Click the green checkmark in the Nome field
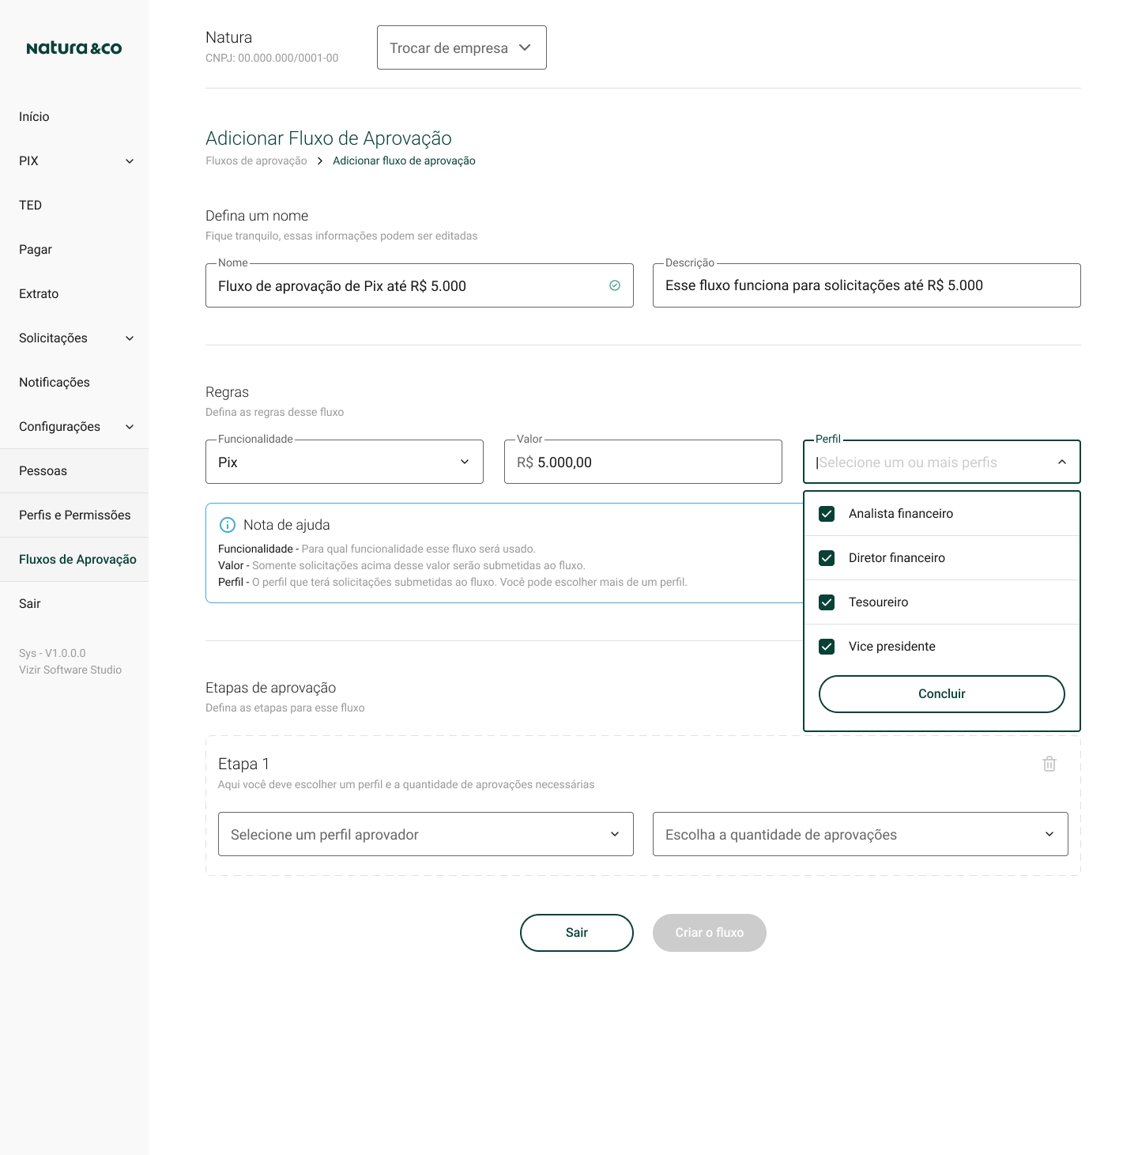1138x1155 pixels. (x=615, y=285)
